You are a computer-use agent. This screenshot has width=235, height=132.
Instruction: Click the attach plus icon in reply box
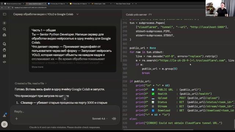pos(17,119)
